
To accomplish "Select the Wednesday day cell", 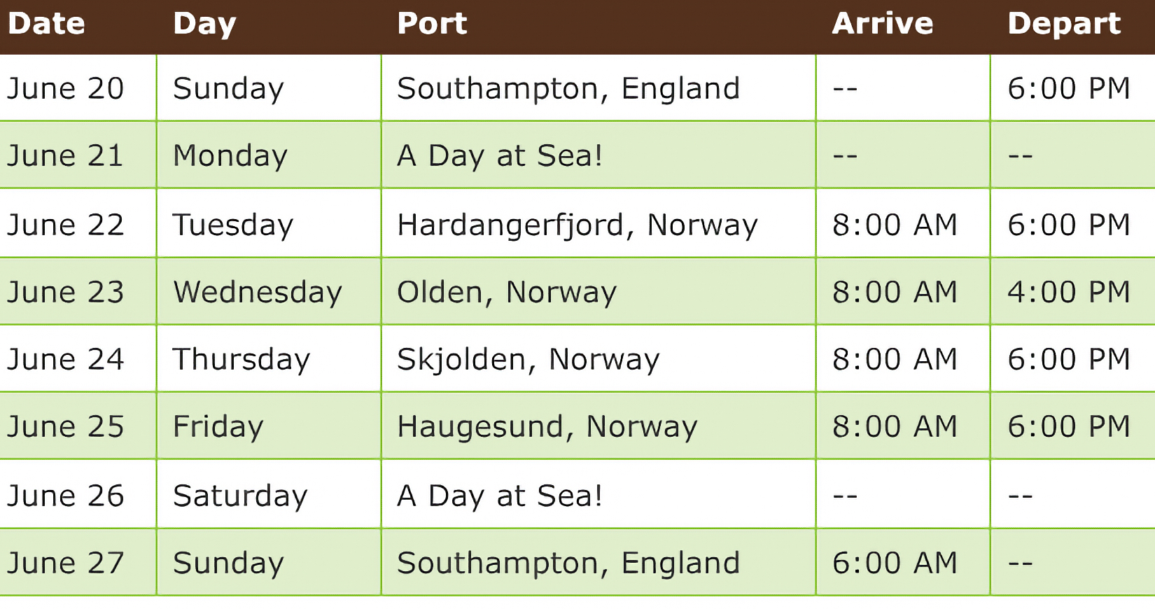I will pyautogui.click(x=258, y=292).
